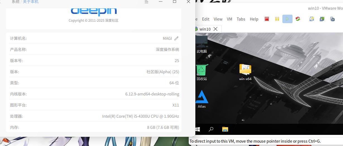The image size is (343, 146).
Task: Select the X11 graphics platform value
Action: coord(176,105)
